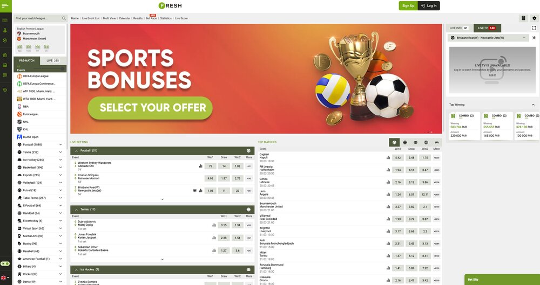Viewport: 540px width, 285px height.
Task: Toggle the green switch in left sidebar
Action: [5, 263]
